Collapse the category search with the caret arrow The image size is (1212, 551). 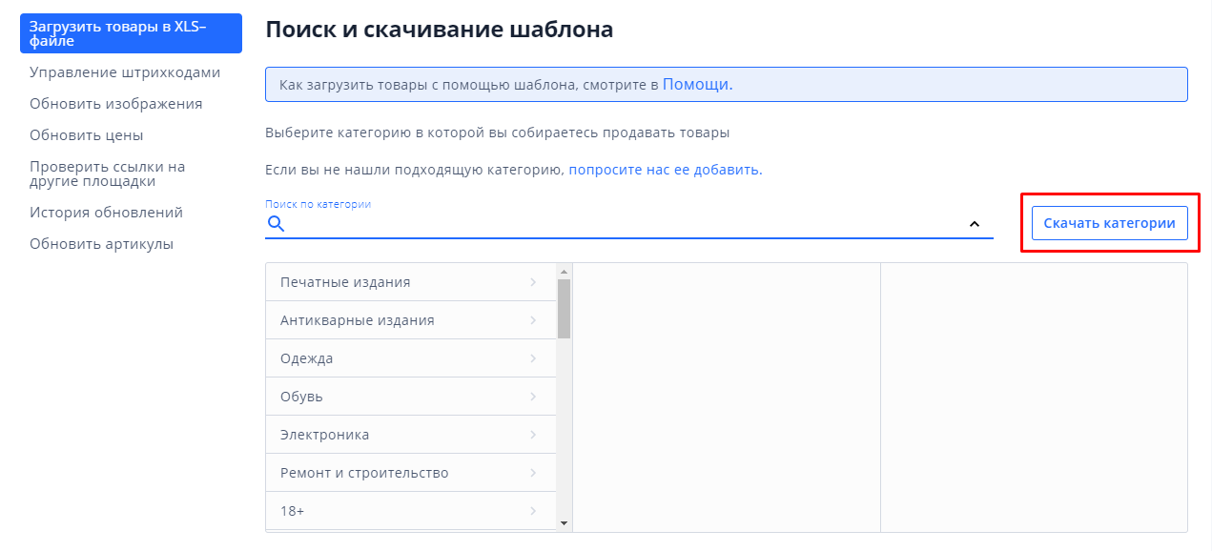coord(975,224)
